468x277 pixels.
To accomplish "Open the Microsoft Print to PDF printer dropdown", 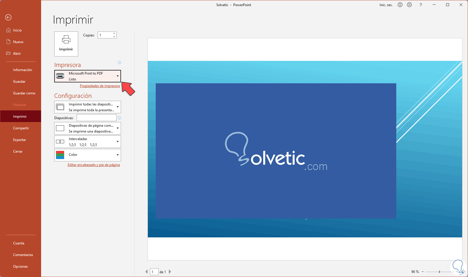I will (87, 76).
